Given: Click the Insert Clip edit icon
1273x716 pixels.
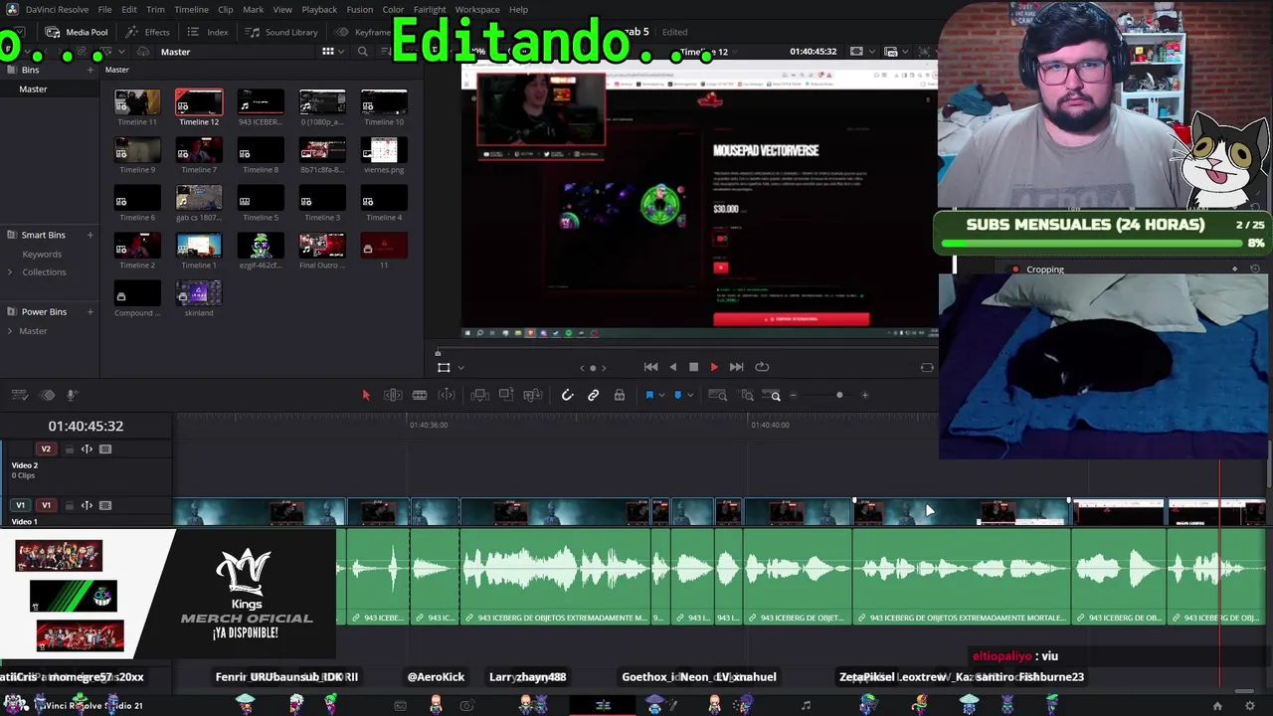Looking at the screenshot, I should click(x=479, y=396).
